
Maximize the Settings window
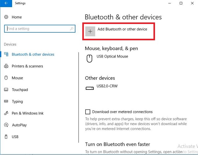181,3
